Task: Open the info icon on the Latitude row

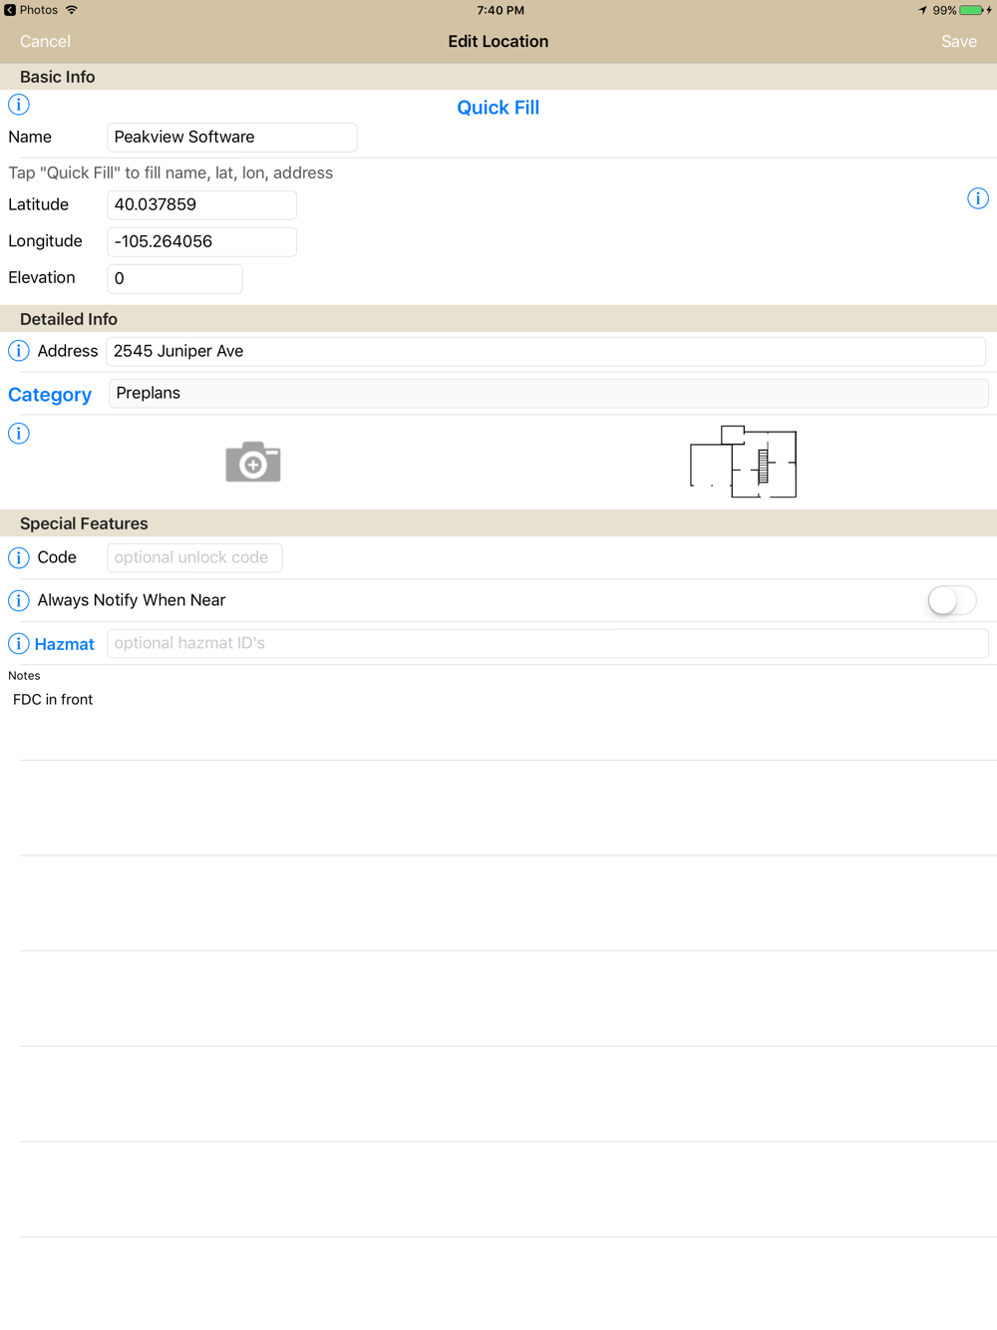Action: (x=978, y=198)
